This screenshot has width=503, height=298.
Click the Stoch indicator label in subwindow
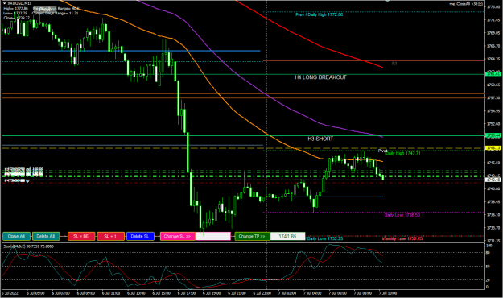(x=28, y=246)
